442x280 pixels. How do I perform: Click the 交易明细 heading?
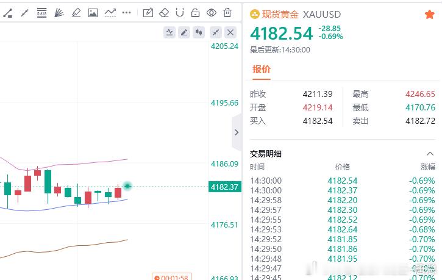pyautogui.click(x=266, y=154)
